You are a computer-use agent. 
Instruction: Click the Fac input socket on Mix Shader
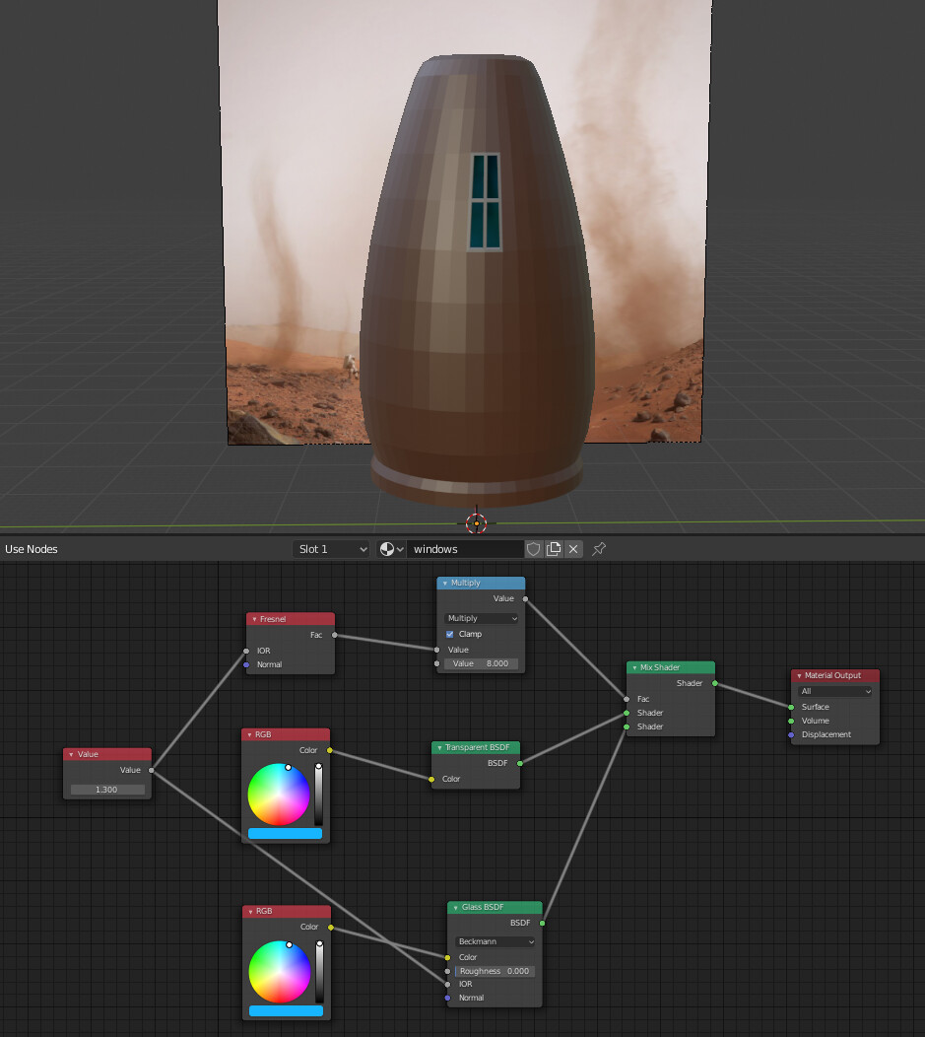pos(628,699)
